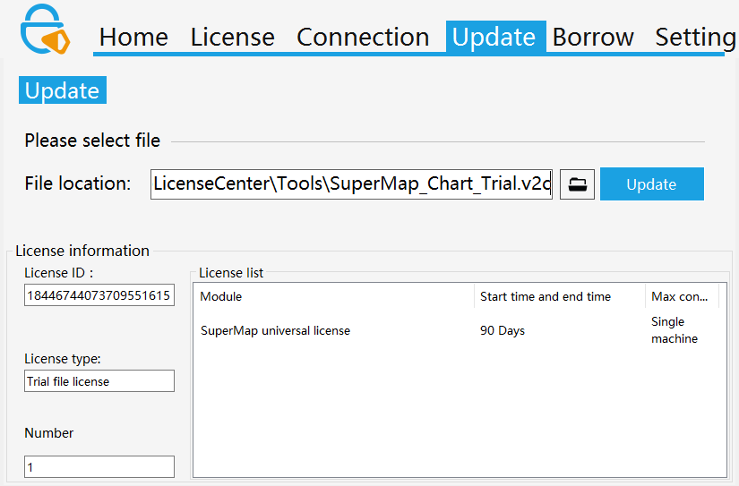The width and height of the screenshot is (739, 486).
Task: Sort by the Module column header
Action: pyautogui.click(x=333, y=296)
